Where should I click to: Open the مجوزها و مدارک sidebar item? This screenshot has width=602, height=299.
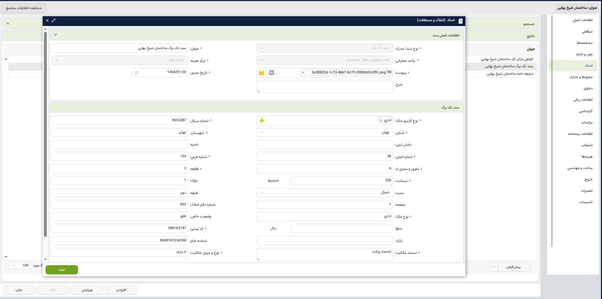click(x=581, y=77)
